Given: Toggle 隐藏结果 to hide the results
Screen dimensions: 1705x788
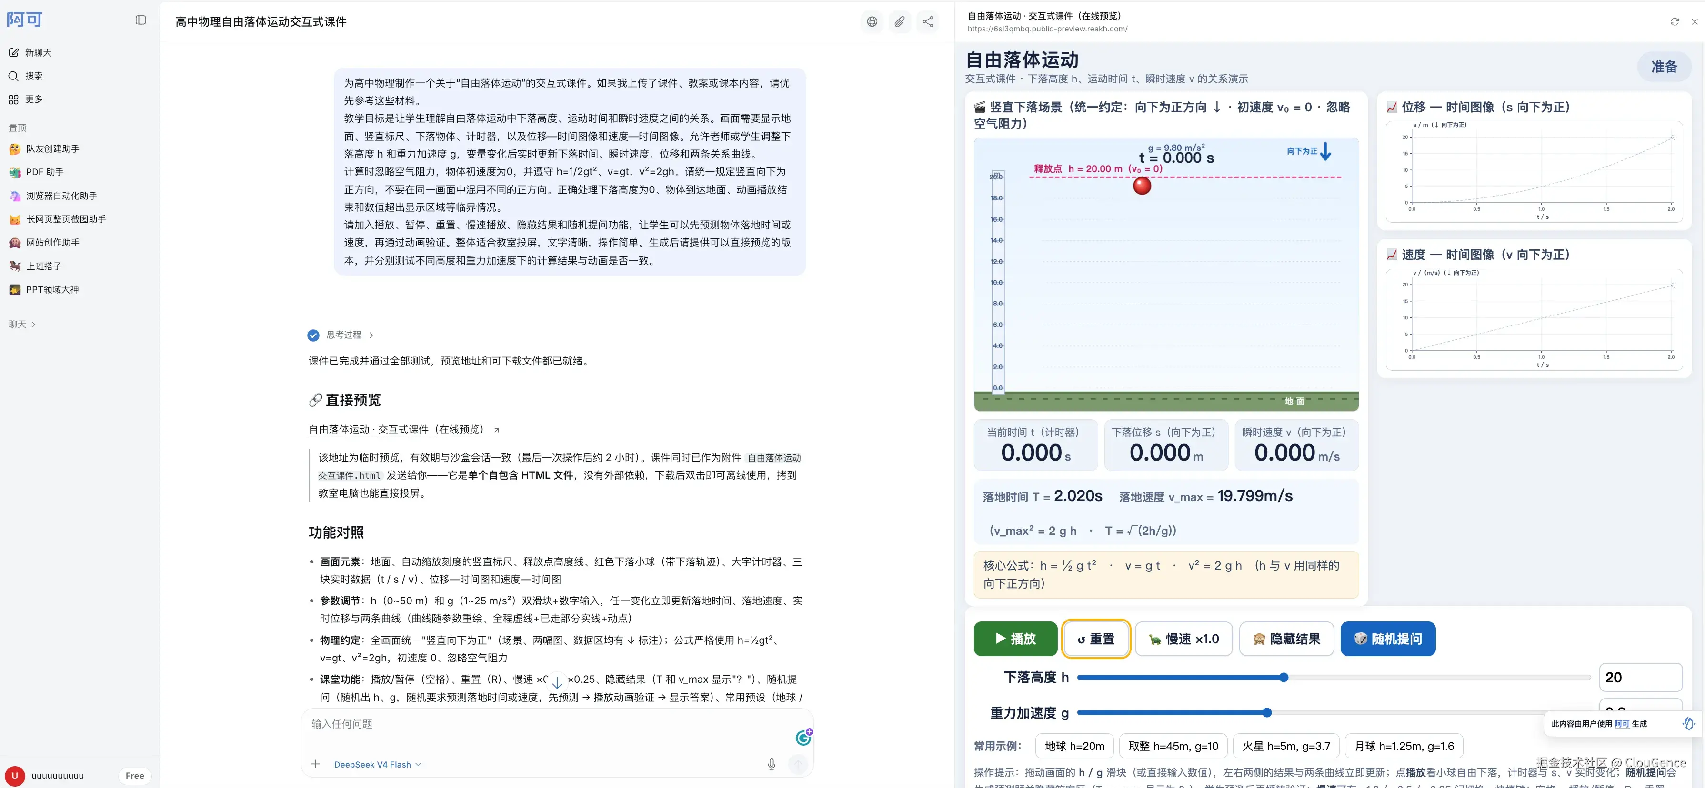Looking at the screenshot, I should click(x=1286, y=639).
